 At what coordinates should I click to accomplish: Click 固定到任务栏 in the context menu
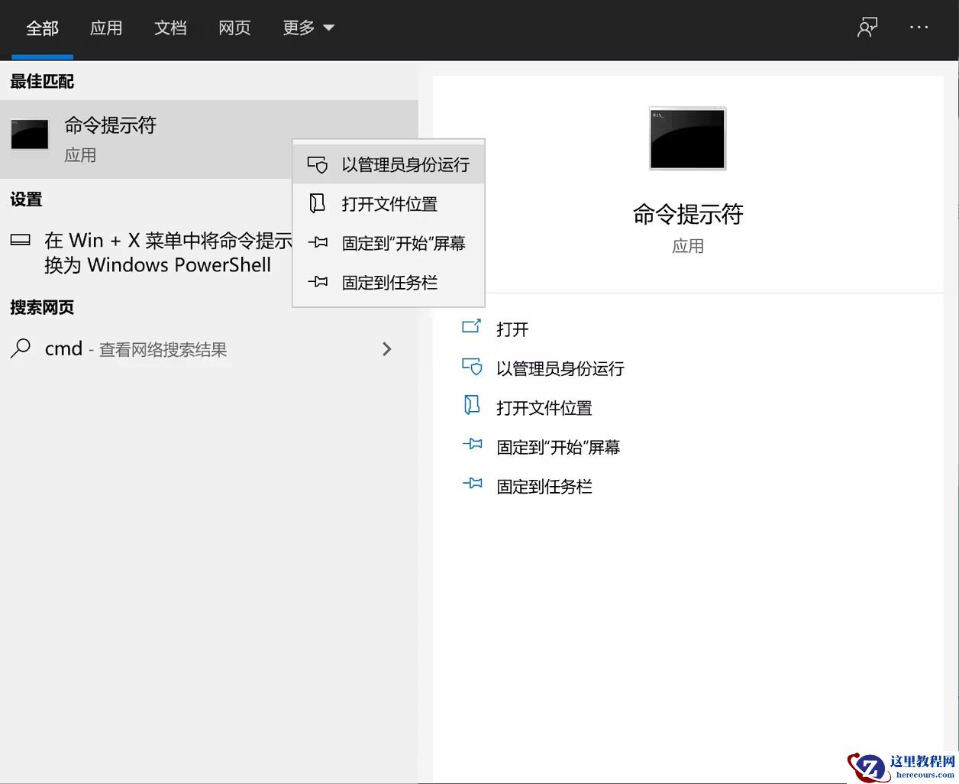(x=390, y=282)
